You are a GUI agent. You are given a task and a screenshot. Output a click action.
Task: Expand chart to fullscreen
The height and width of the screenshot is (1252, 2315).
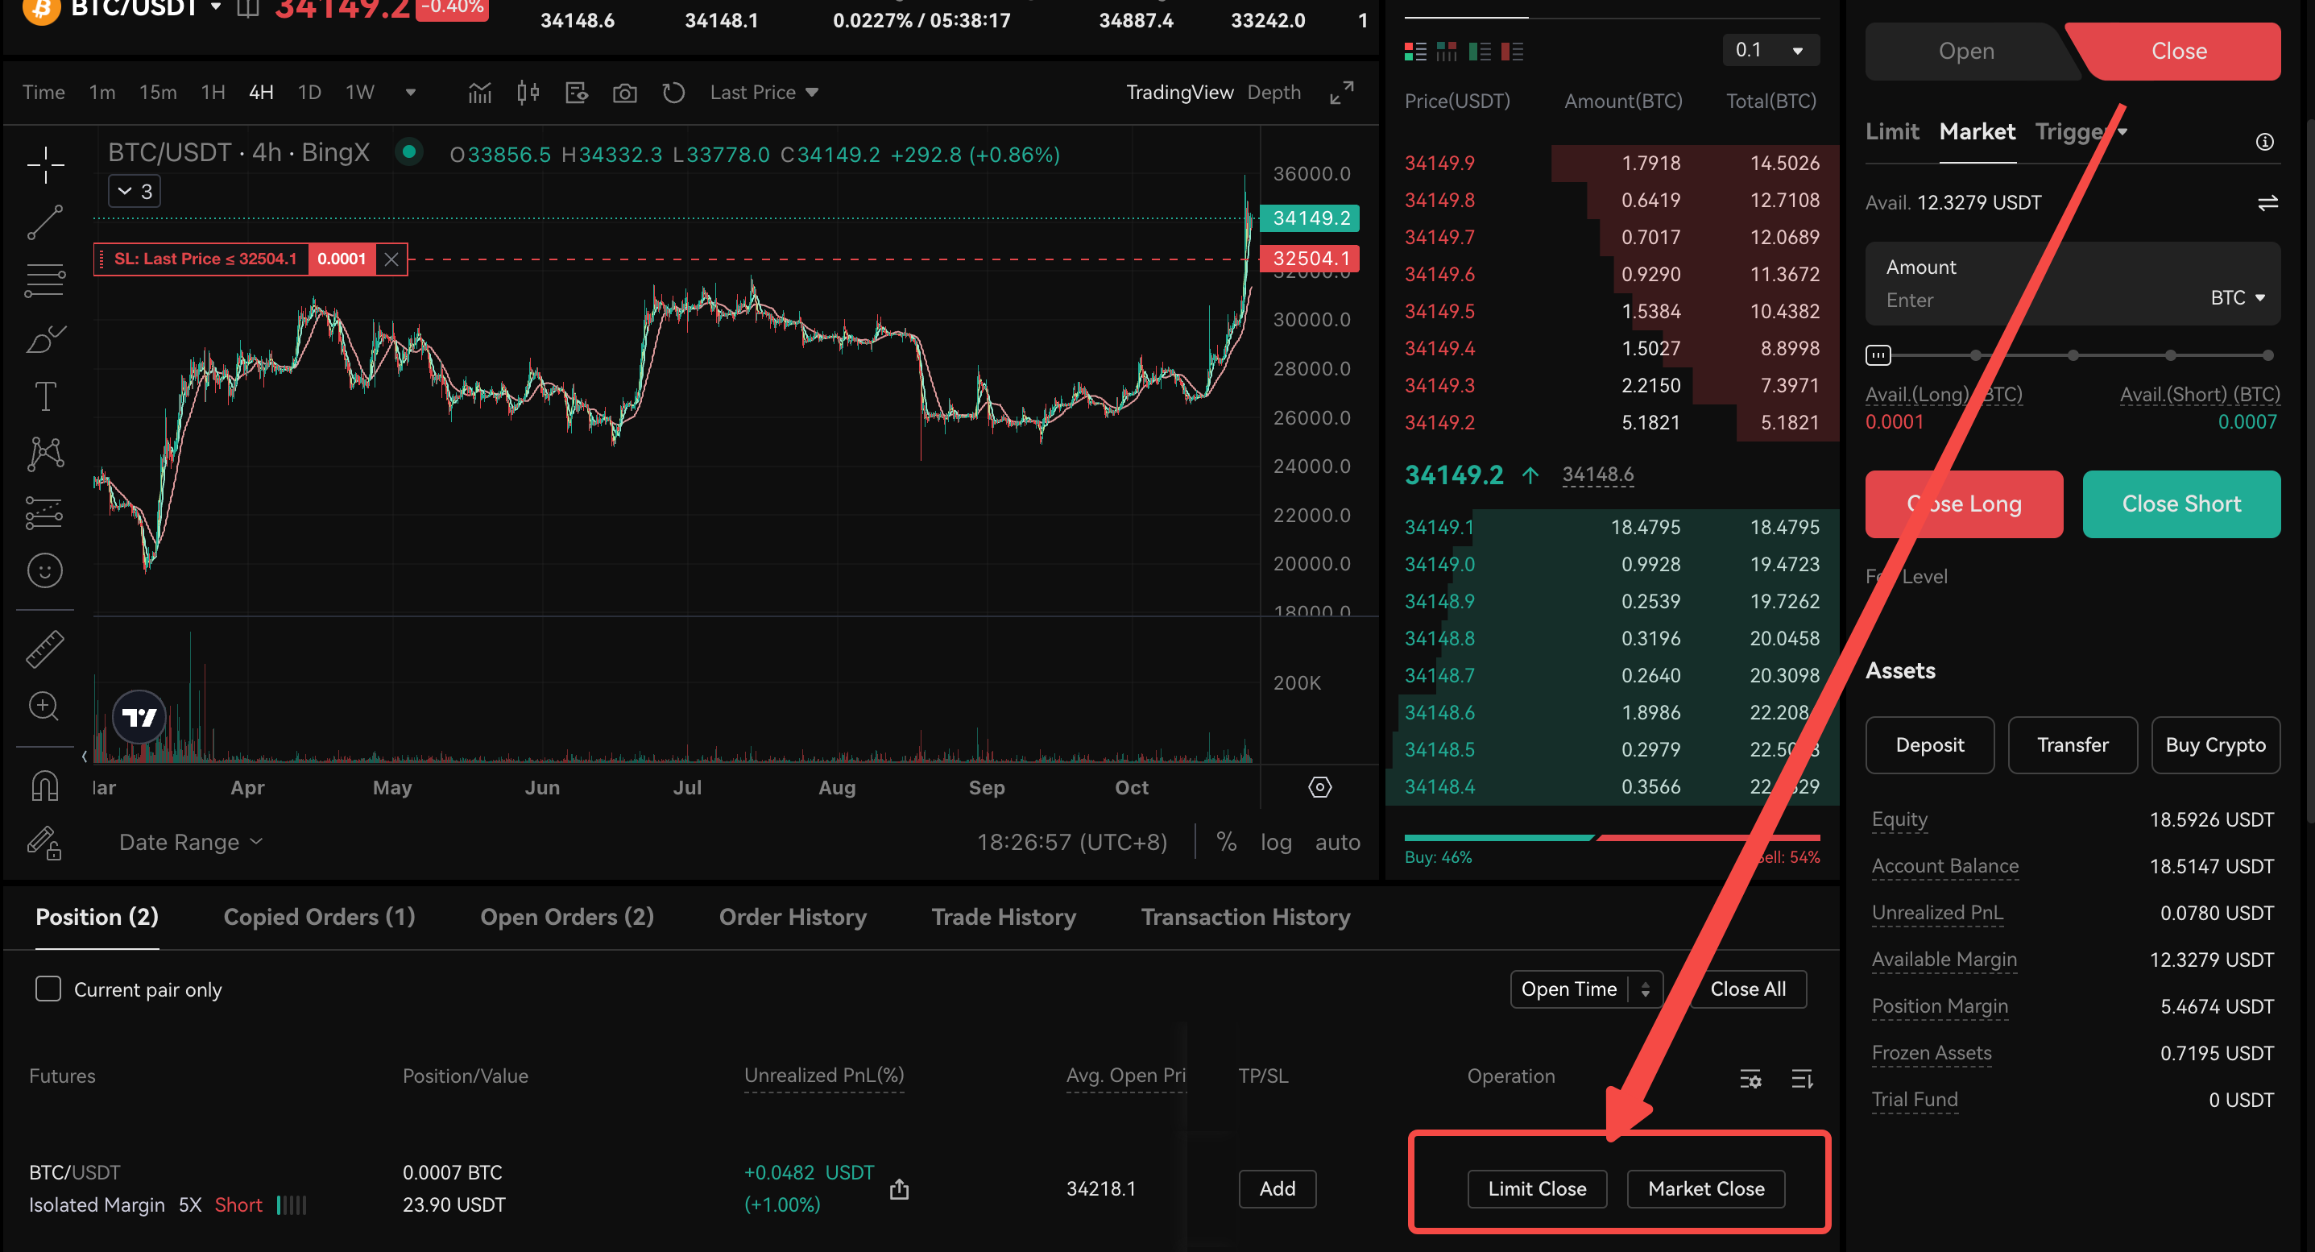coord(1341,93)
